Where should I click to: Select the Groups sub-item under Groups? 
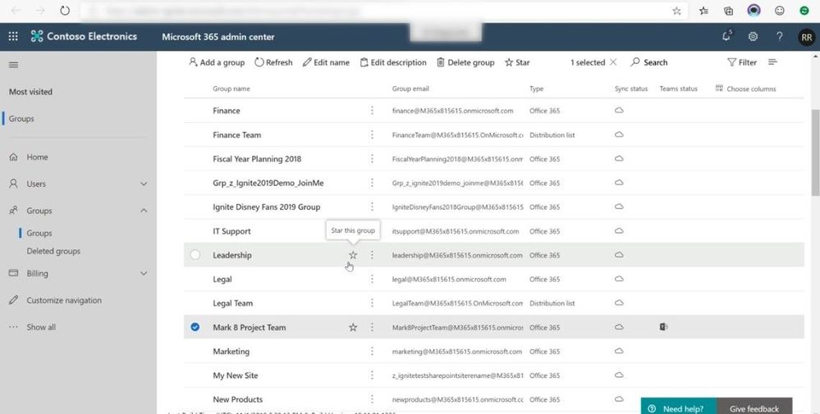(x=39, y=233)
